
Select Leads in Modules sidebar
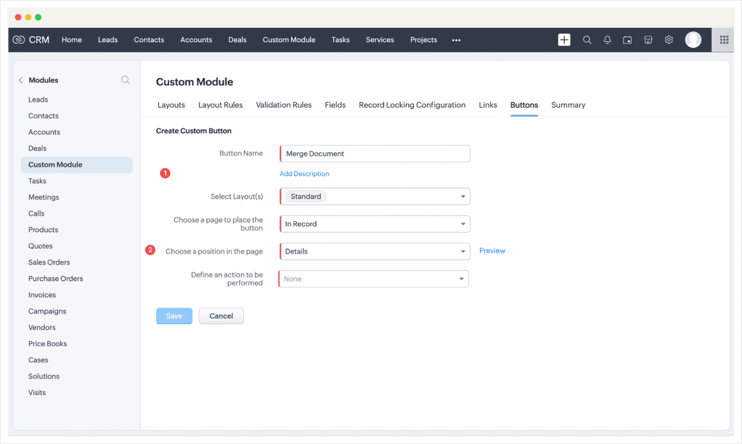click(38, 100)
